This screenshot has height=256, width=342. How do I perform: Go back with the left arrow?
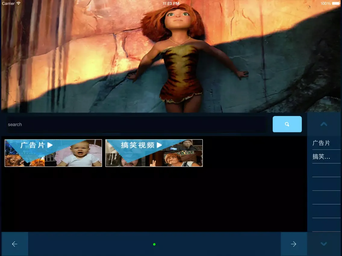point(15,244)
